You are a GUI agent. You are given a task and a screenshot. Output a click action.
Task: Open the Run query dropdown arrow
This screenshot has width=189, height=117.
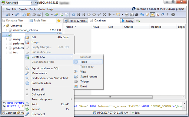(114, 15)
